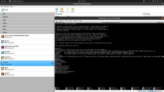Click the Write Out shortcut label in nano
The image size is (164, 92).
(x=71, y=88)
